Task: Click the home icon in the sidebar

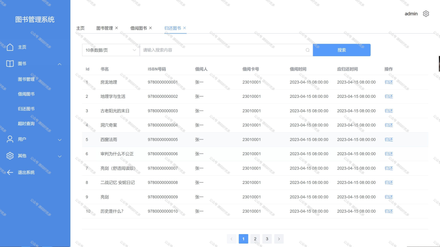Action: tap(10, 47)
